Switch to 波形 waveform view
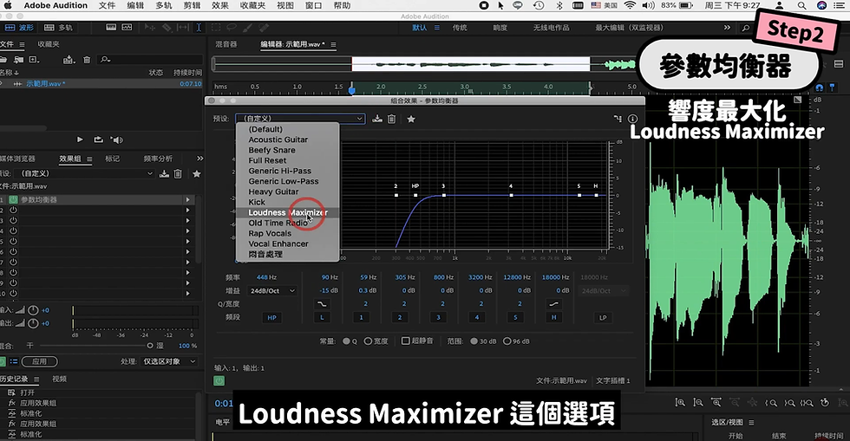850x441 pixels. [x=19, y=27]
